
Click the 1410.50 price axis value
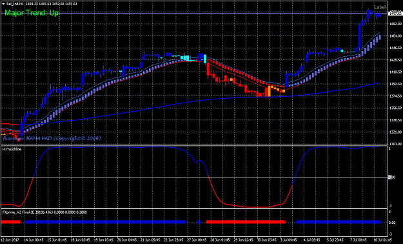(x=396, y=72)
